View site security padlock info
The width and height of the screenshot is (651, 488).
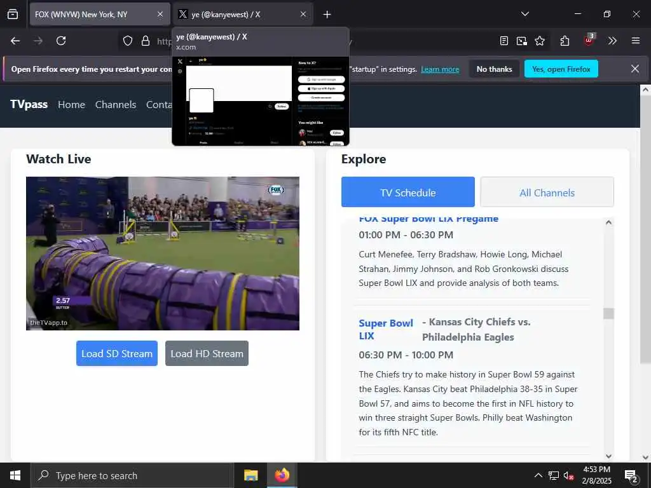click(146, 41)
